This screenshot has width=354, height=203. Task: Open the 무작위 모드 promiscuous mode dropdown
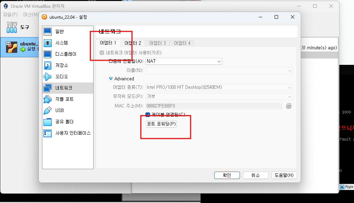coord(219,97)
